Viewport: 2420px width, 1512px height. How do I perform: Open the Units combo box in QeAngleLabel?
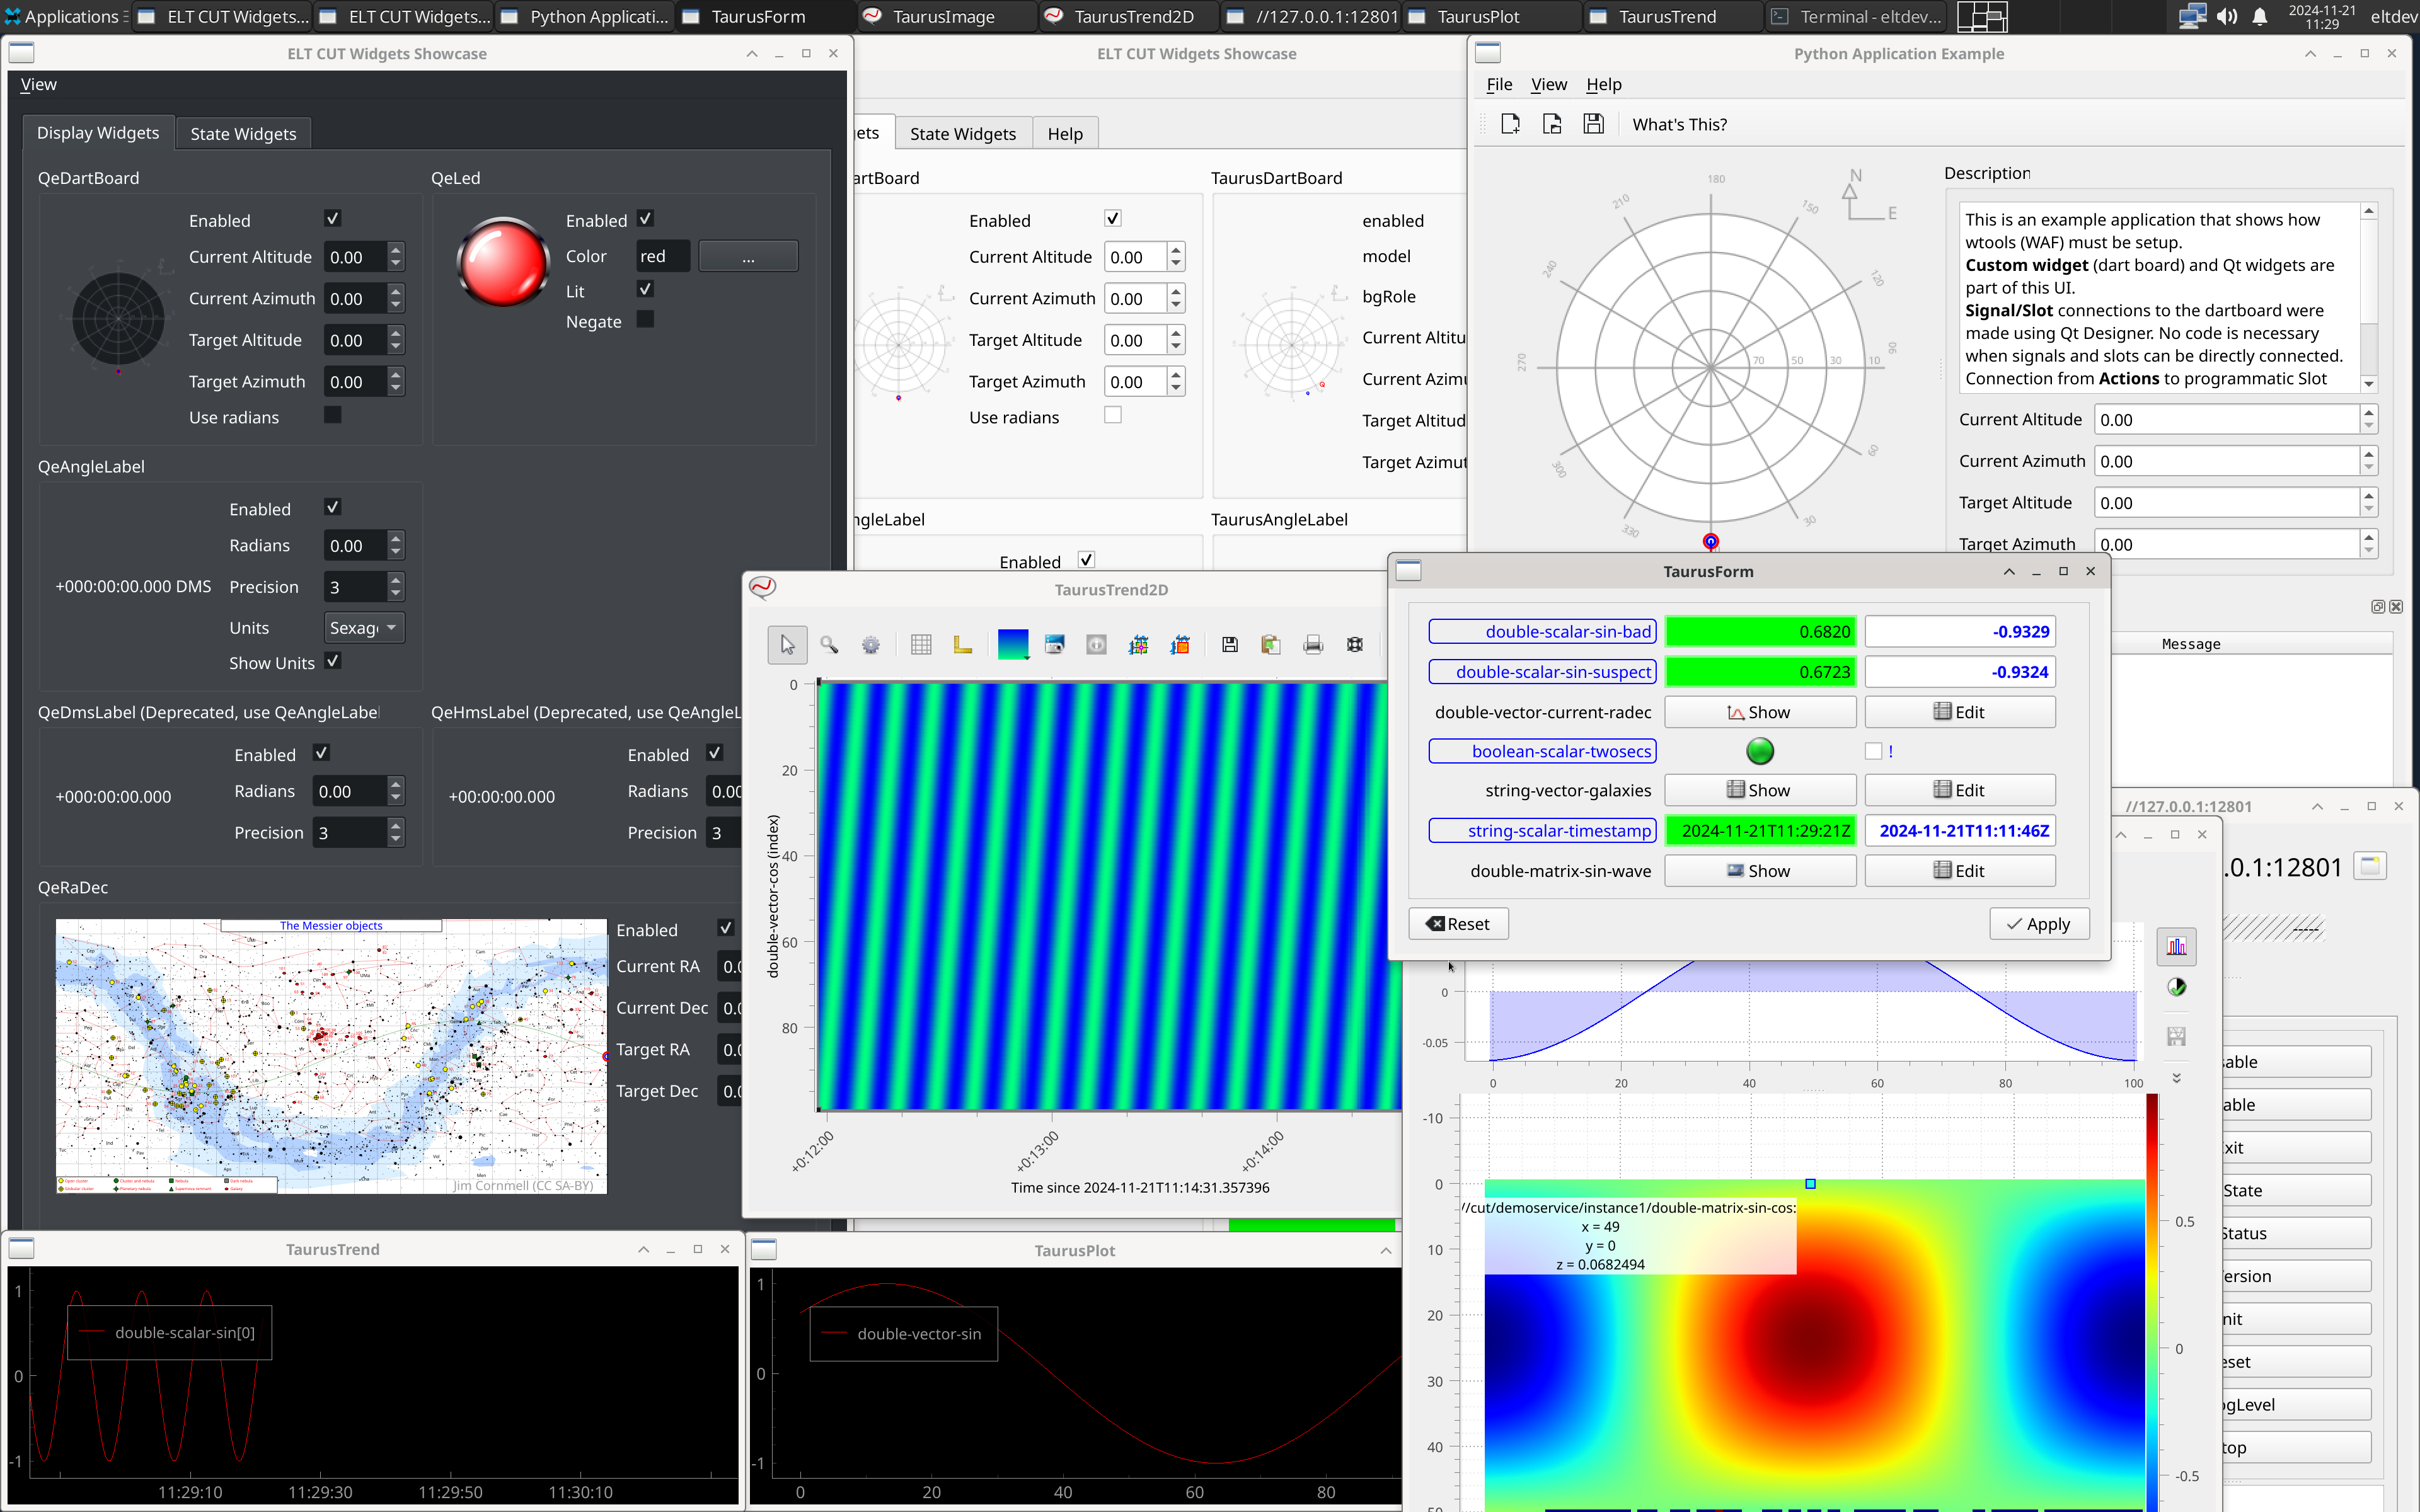(x=364, y=628)
